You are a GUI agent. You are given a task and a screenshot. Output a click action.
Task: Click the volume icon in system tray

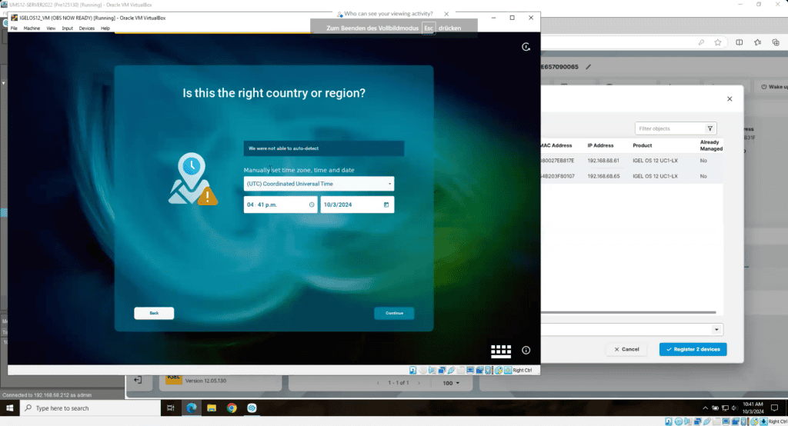[733, 408]
